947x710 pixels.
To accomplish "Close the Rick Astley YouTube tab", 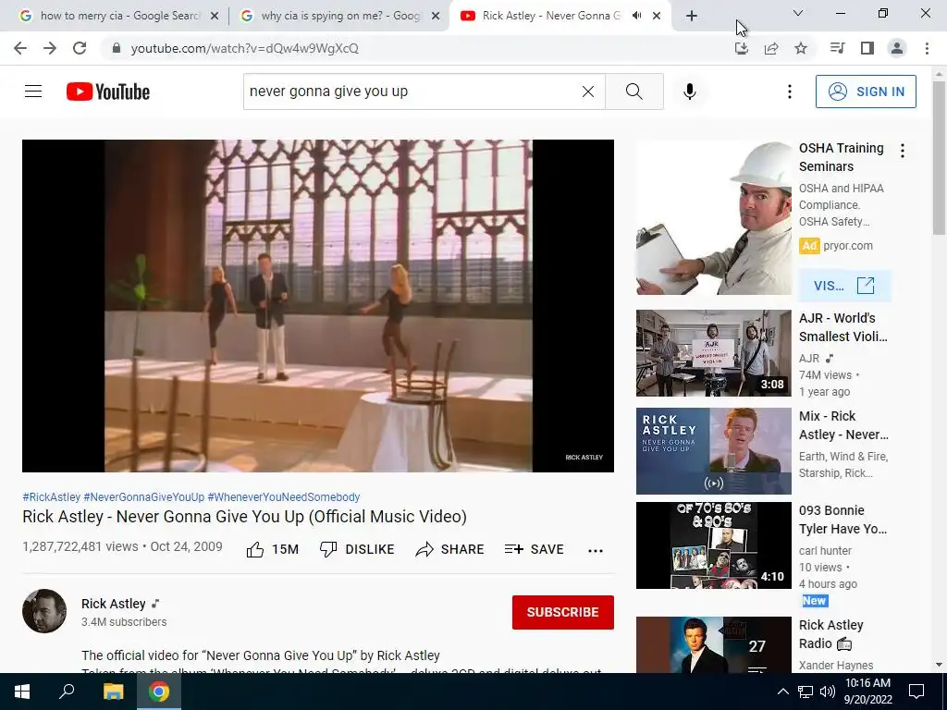I will pos(657,17).
